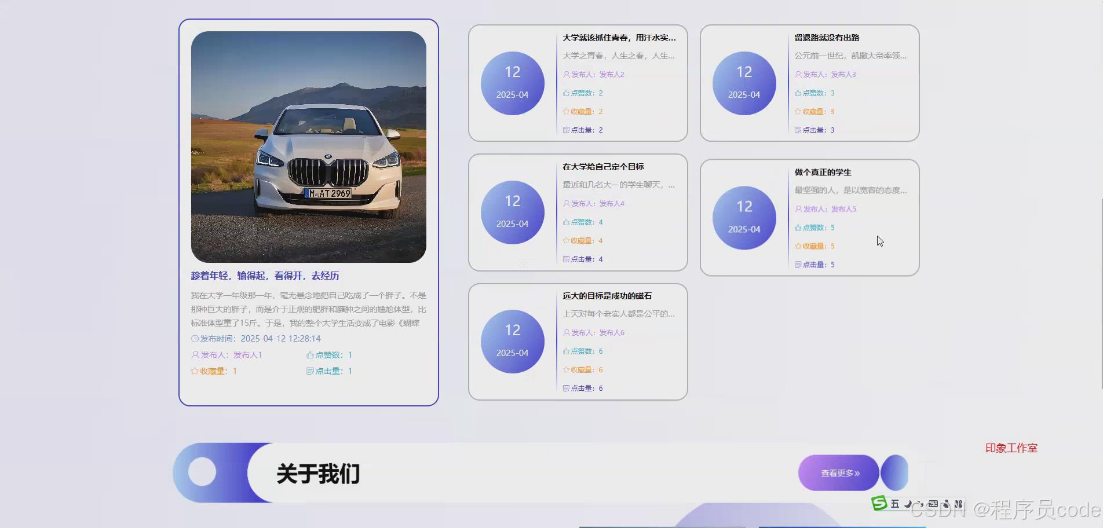Click the clock icon beside publish time 2025-04-12
The height and width of the screenshot is (528, 1103).
click(x=195, y=338)
